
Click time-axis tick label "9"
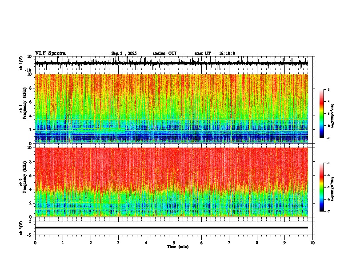click(284, 243)
